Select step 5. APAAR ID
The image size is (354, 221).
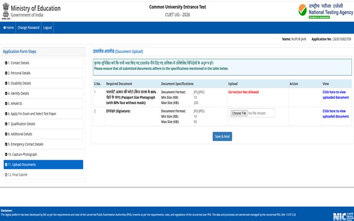[43, 104]
